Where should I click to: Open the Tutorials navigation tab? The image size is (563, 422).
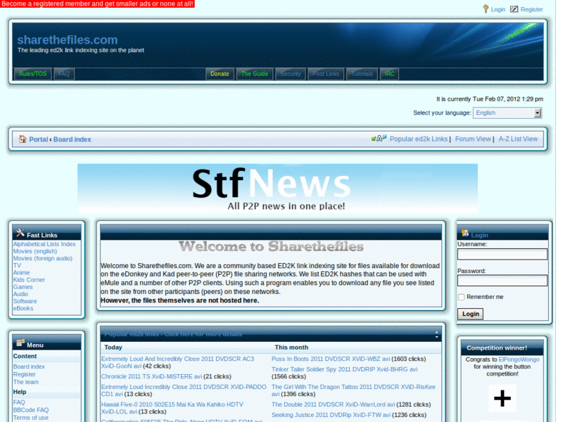[362, 74]
